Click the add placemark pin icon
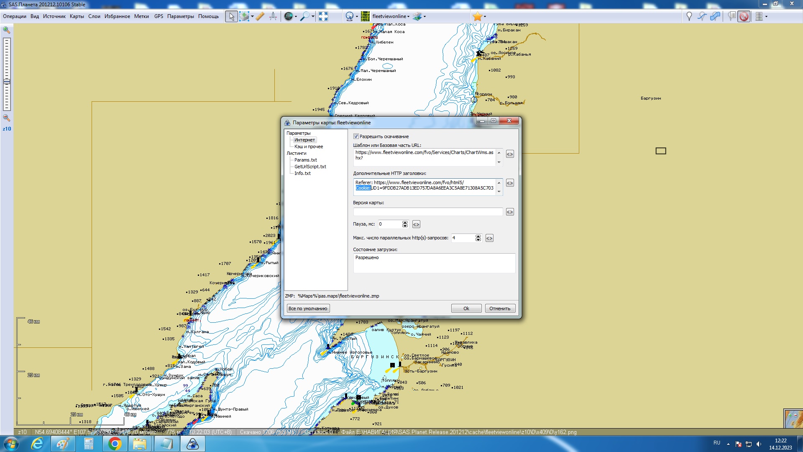Viewport: 803px width, 452px height. tap(689, 16)
